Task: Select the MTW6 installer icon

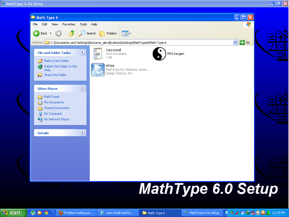Action: tap(98, 70)
